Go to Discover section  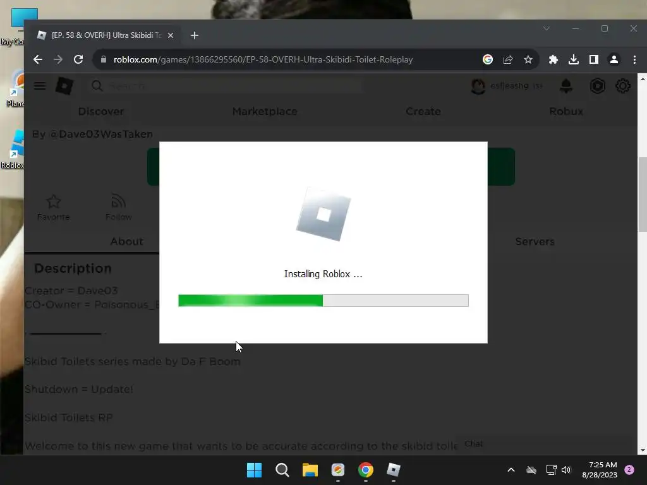[x=101, y=111]
